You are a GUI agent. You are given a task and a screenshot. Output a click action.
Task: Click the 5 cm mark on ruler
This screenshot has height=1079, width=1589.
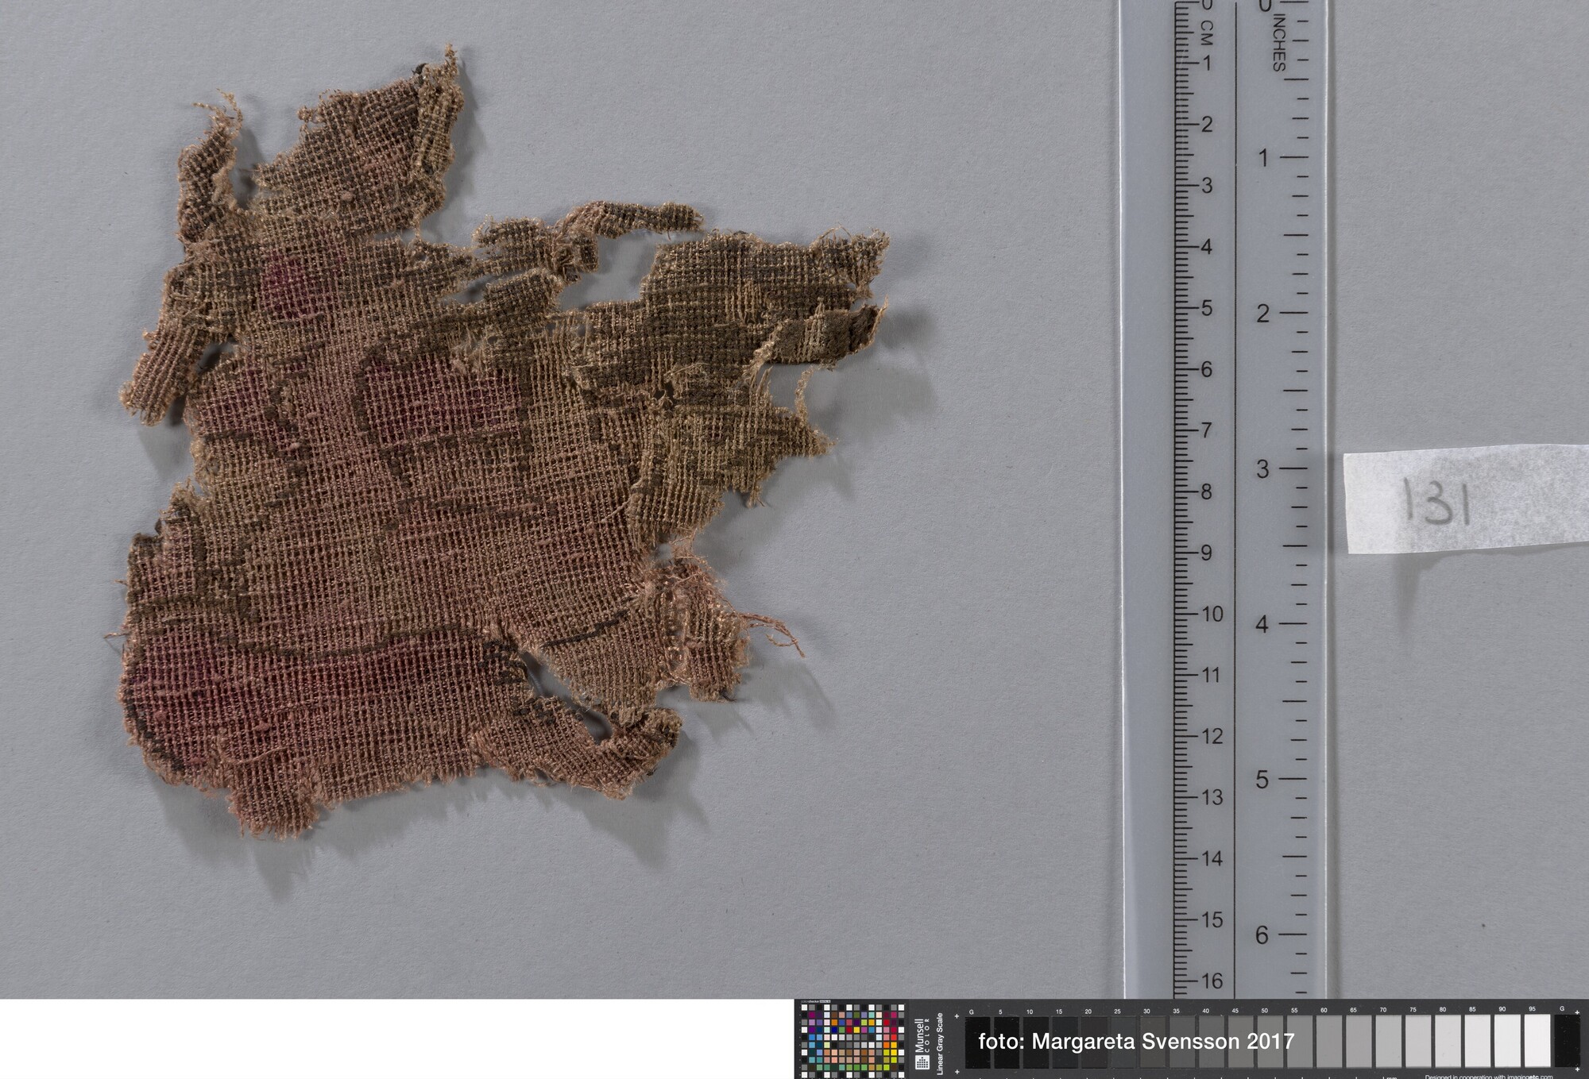(x=1205, y=308)
